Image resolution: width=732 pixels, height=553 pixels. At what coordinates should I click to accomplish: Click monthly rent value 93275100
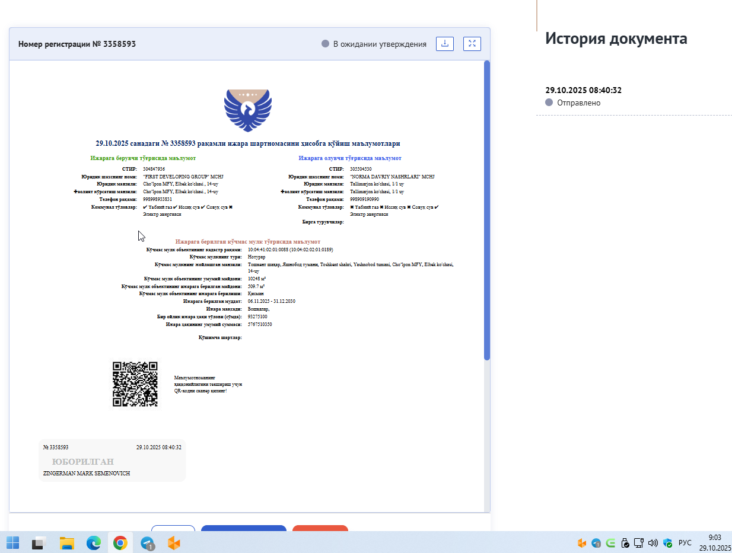pos(257,317)
